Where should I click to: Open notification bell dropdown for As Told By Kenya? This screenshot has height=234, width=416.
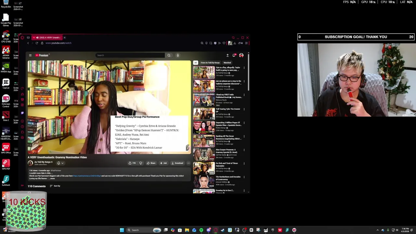point(60,163)
